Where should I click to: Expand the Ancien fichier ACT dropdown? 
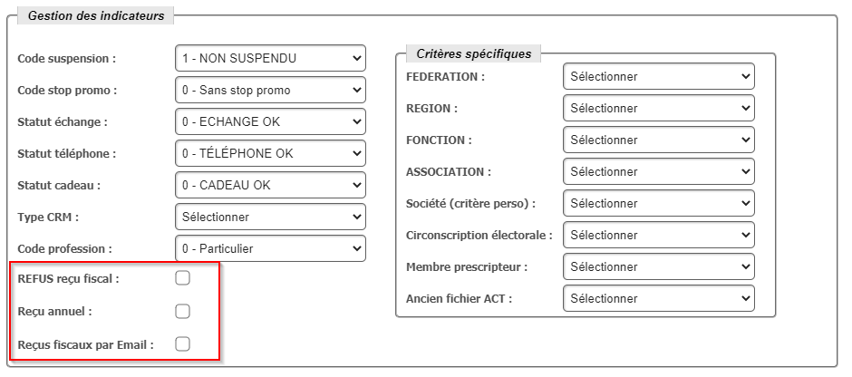(658, 298)
